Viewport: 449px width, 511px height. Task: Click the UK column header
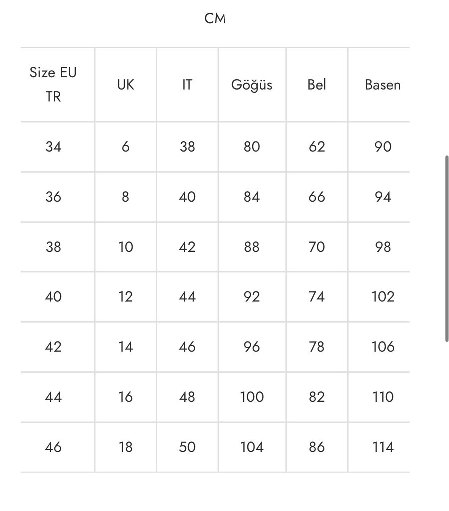pyautogui.click(x=125, y=85)
